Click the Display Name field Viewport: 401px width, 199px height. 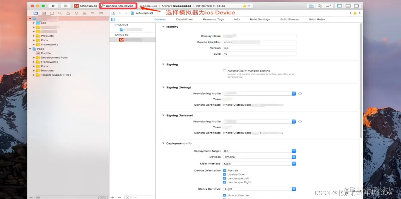pyautogui.click(x=259, y=36)
